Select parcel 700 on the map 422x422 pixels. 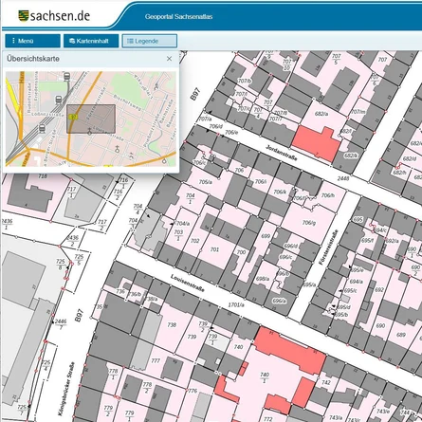[x=241, y=252]
